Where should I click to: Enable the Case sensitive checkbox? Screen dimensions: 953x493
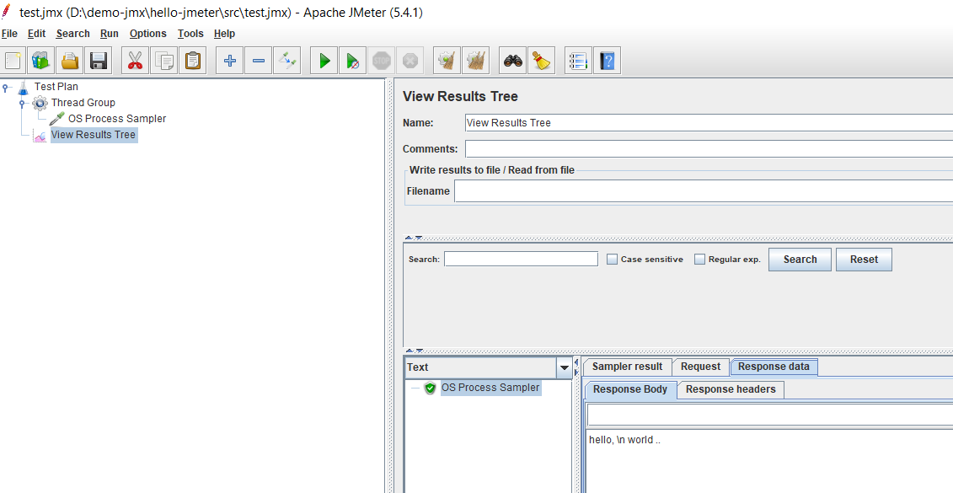(612, 259)
